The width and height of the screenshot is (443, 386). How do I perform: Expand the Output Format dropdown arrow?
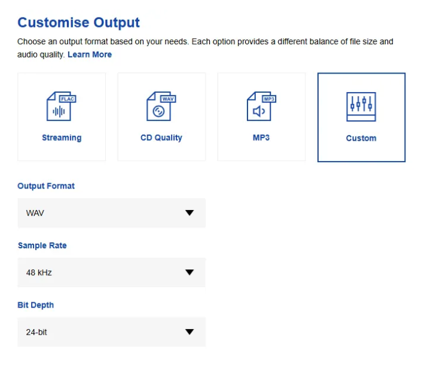(x=190, y=213)
